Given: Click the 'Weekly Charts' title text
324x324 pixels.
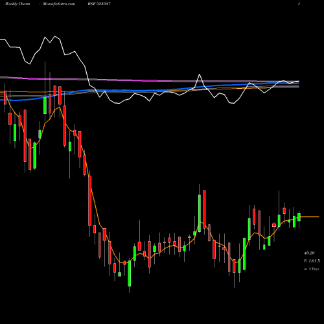Looking at the screenshot, I should (17, 4).
